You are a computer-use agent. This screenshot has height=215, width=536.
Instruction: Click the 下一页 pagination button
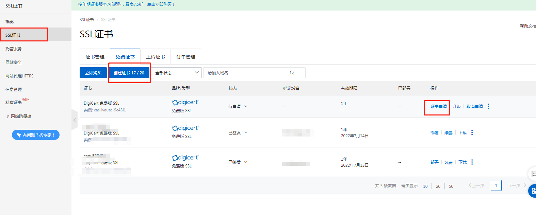(517, 185)
